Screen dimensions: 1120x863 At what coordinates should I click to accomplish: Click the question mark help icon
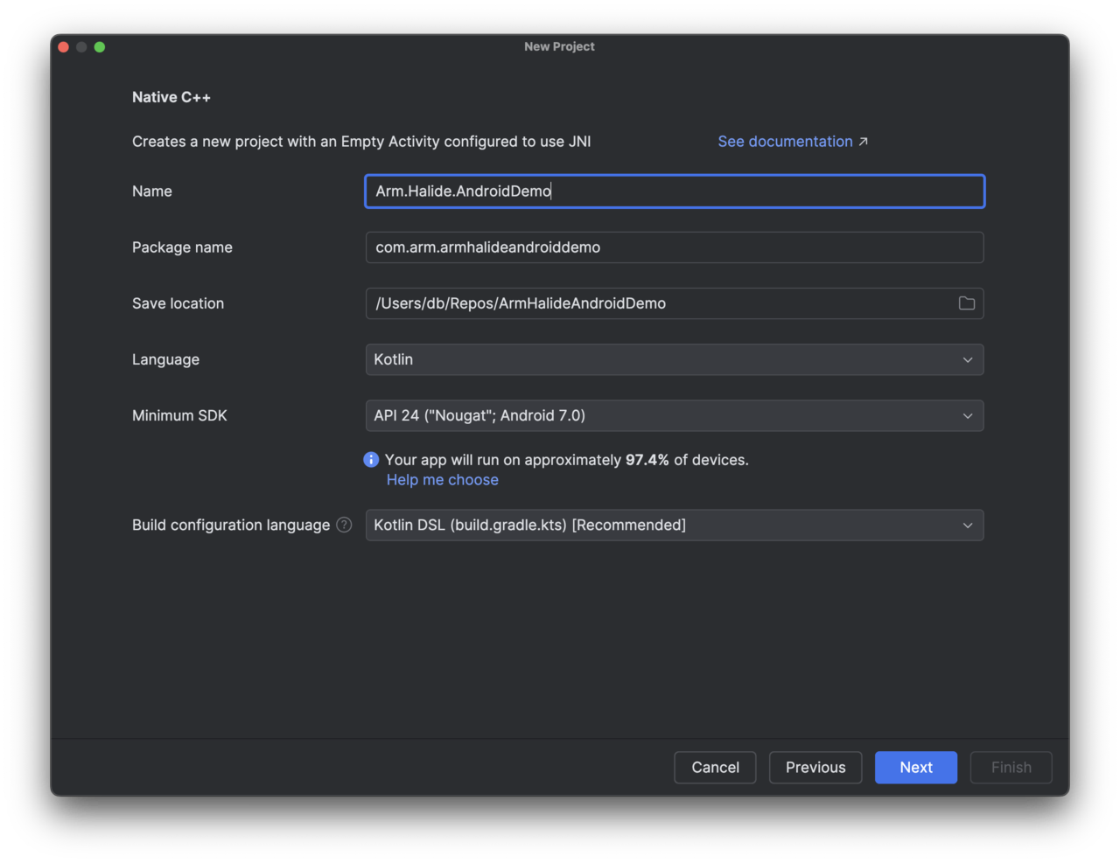[x=344, y=525]
